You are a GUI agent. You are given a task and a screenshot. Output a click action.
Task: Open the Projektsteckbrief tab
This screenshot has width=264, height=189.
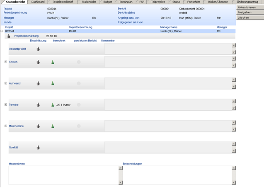63,2
